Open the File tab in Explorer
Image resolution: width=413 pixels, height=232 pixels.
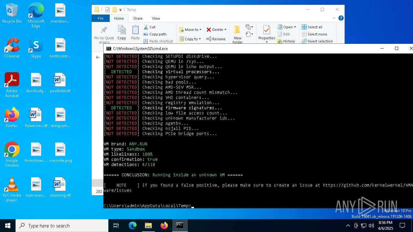101,18
